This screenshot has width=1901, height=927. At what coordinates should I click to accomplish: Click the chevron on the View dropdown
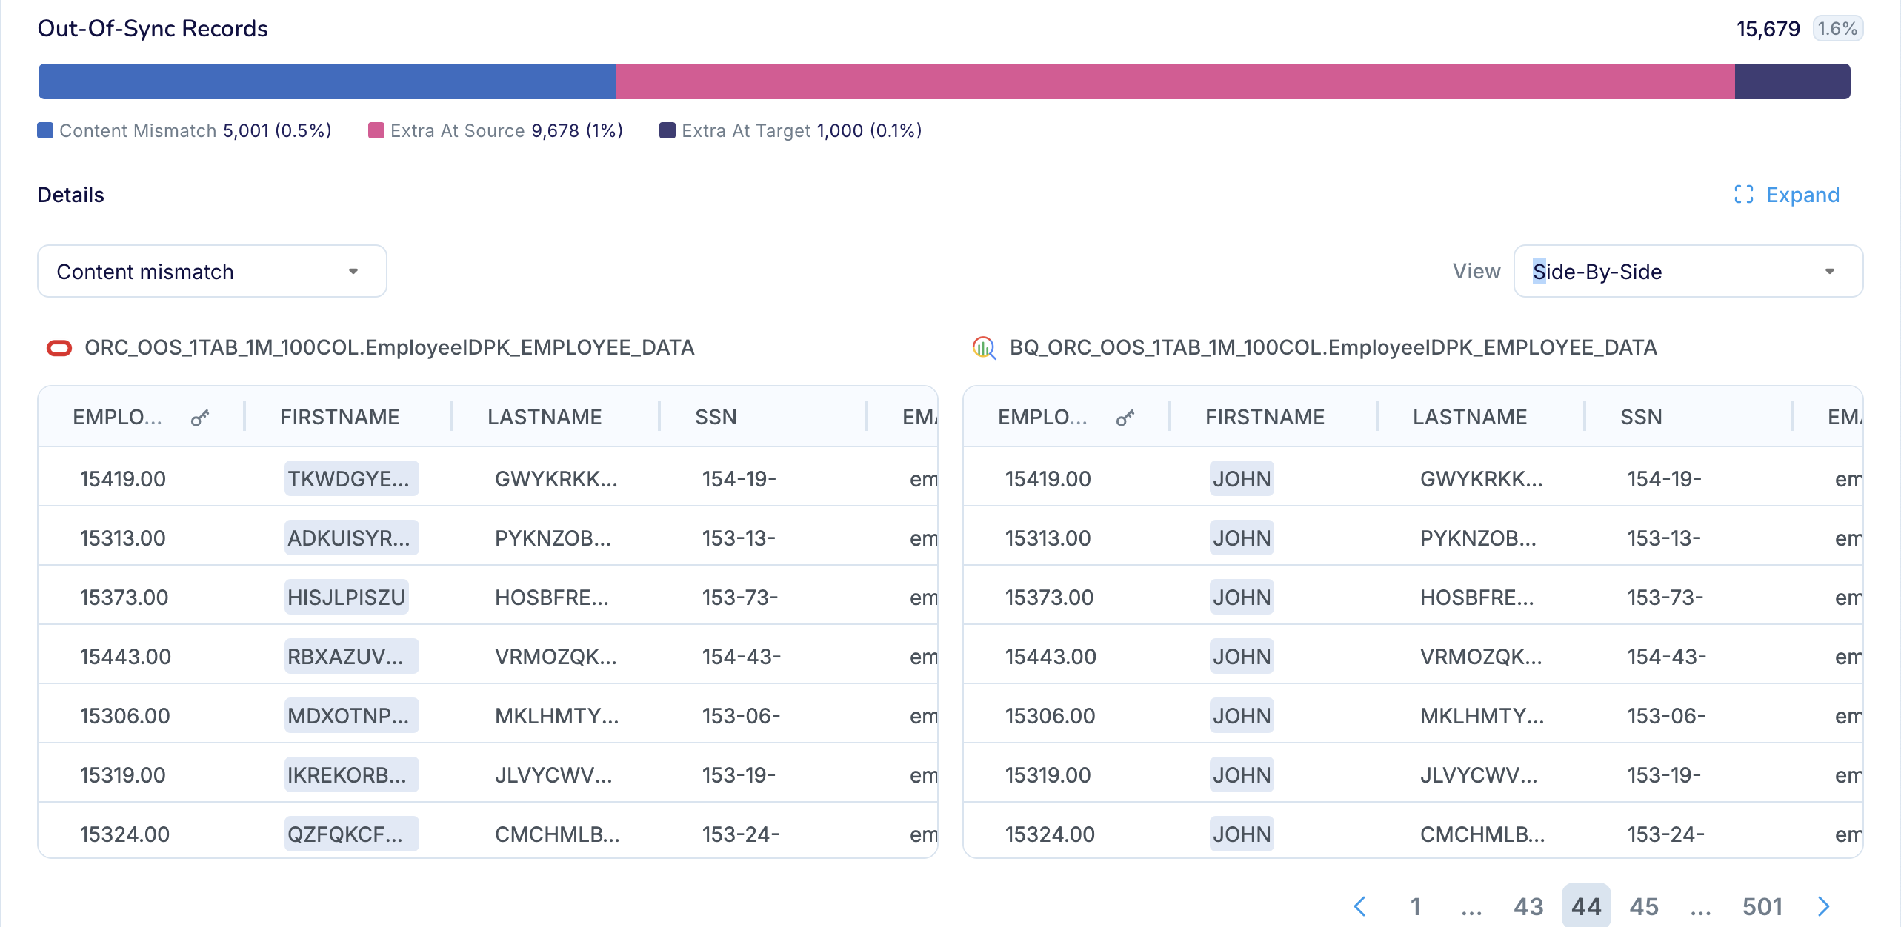click(1829, 271)
